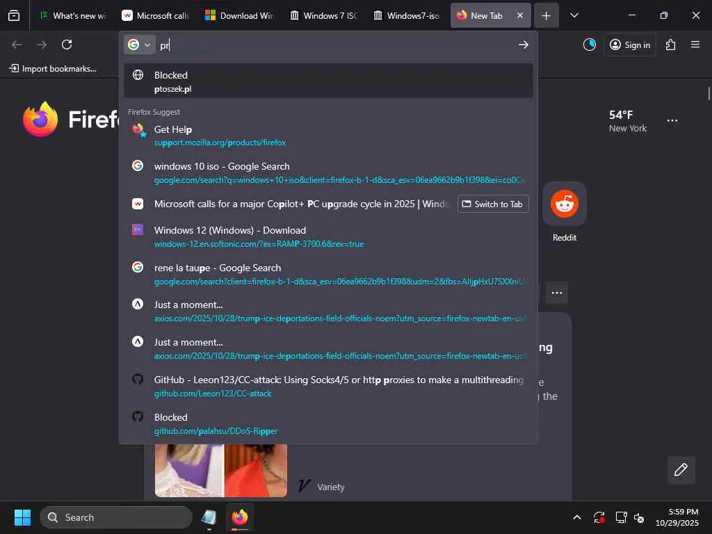The height and width of the screenshot is (534, 712).
Task: Click the Firefox icon beside Get Help
Action: pos(138,130)
